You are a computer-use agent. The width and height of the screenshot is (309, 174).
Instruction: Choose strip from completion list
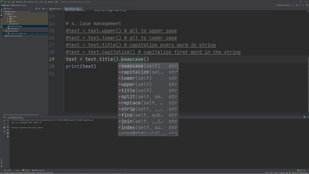point(148,109)
